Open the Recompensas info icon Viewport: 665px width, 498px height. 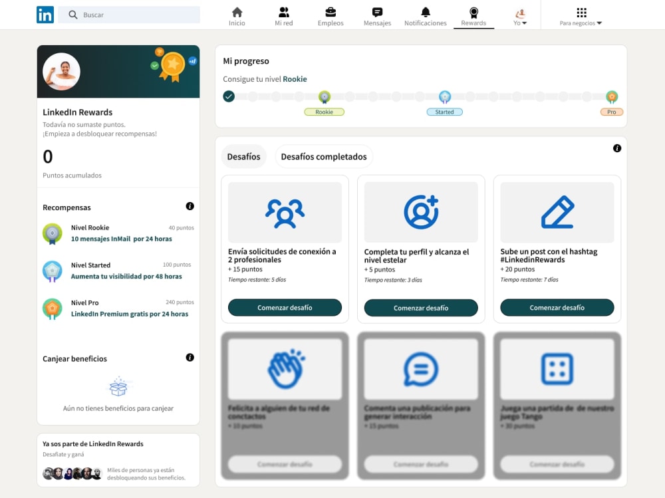[190, 206]
